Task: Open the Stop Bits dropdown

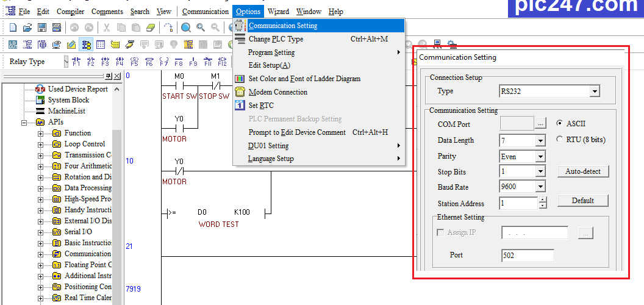Action: pos(540,172)
